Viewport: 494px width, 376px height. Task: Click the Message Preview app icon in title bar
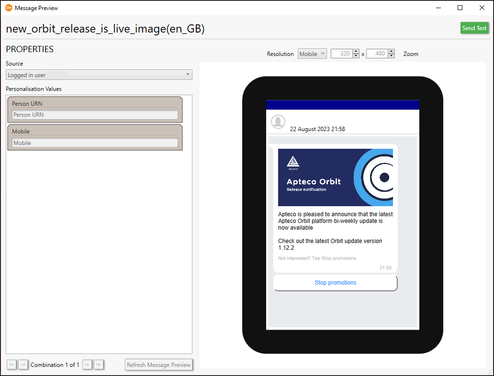point(9,8)
